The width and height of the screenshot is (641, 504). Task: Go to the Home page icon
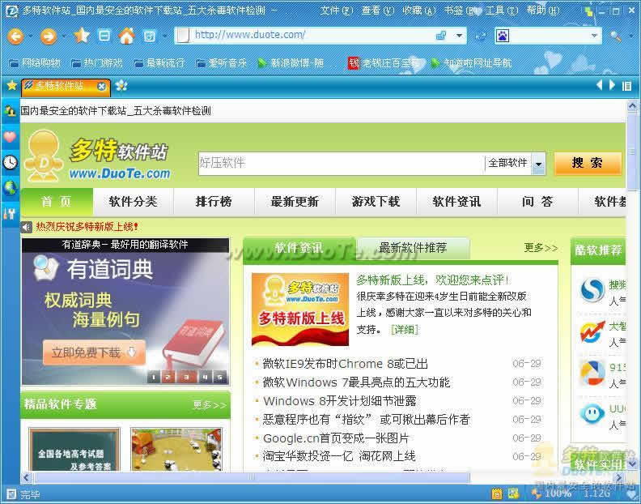coord(127,36)
